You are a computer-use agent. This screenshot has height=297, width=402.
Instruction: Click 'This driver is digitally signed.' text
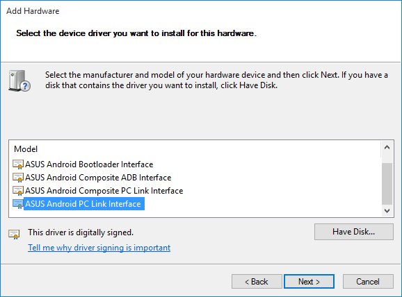tap(81, 232)
